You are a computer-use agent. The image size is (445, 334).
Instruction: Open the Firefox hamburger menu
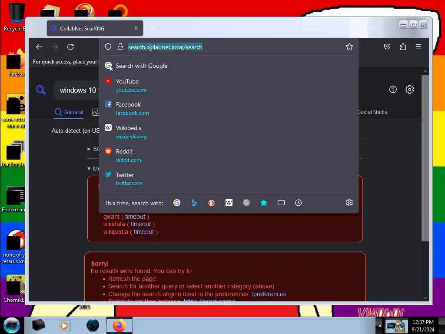(x=418, y=46)
